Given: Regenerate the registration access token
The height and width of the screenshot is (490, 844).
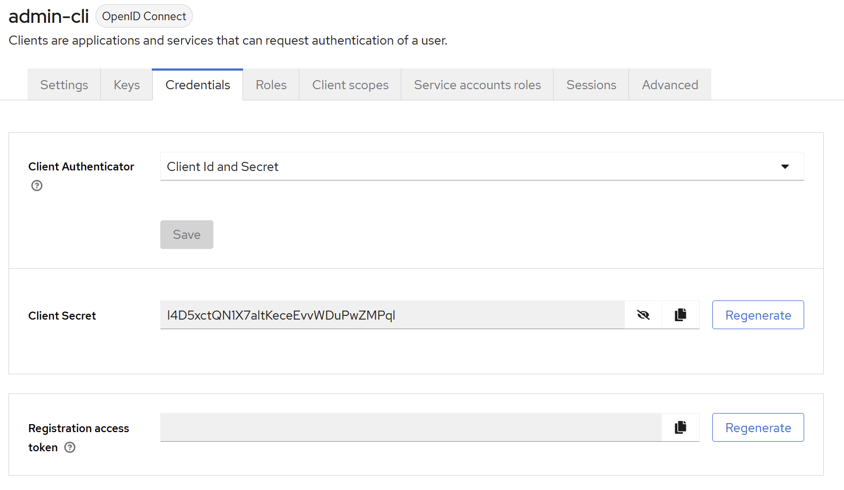Looking at the screenshot, I should click(757, 427).
